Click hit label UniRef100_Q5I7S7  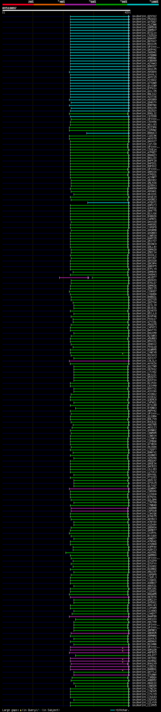pos(144,241)
